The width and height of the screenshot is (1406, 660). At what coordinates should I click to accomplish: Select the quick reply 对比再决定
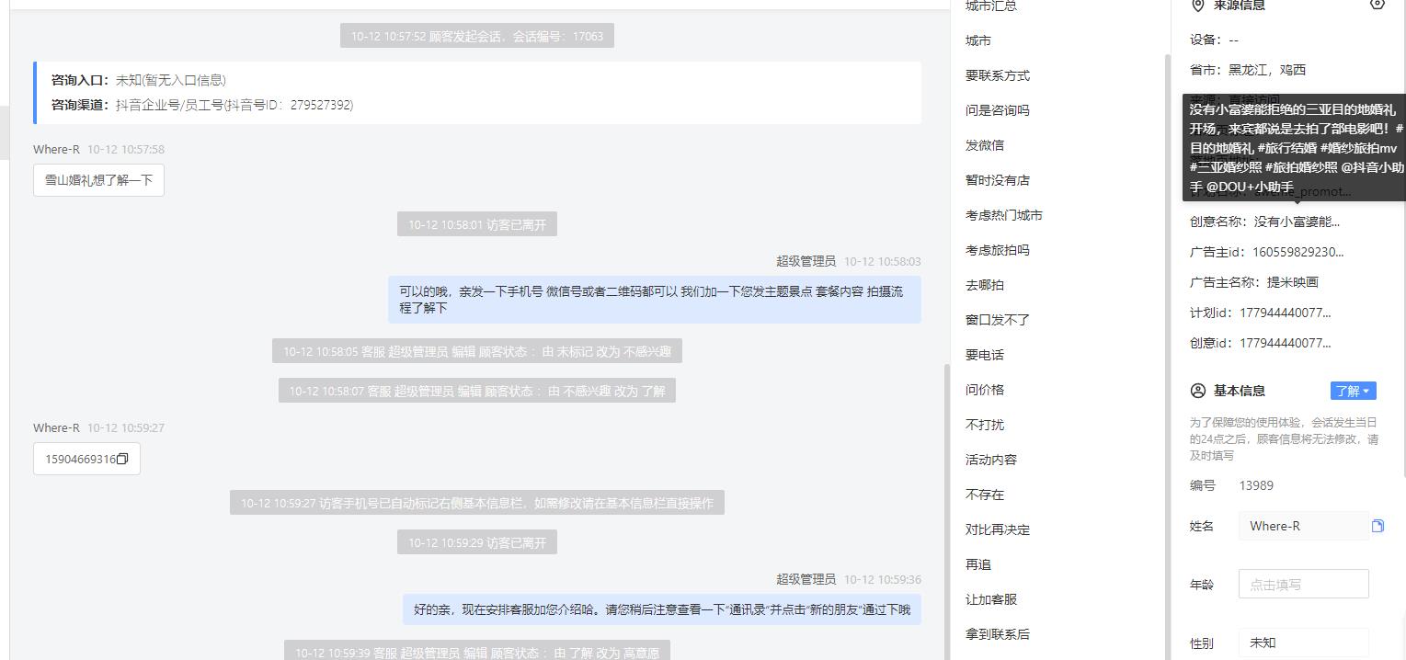[x=998, y=529]
